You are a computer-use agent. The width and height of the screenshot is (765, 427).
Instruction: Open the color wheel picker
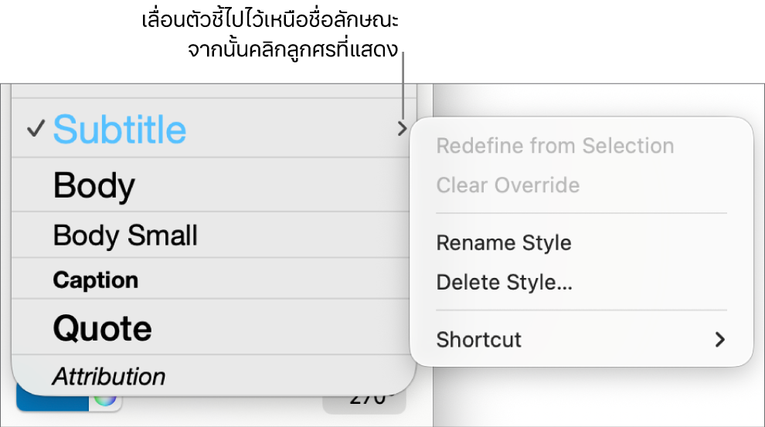click(106, 401)
